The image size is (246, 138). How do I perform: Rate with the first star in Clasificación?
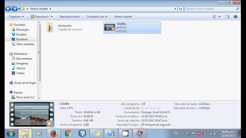pyautogui.click(x=143, y=108)
